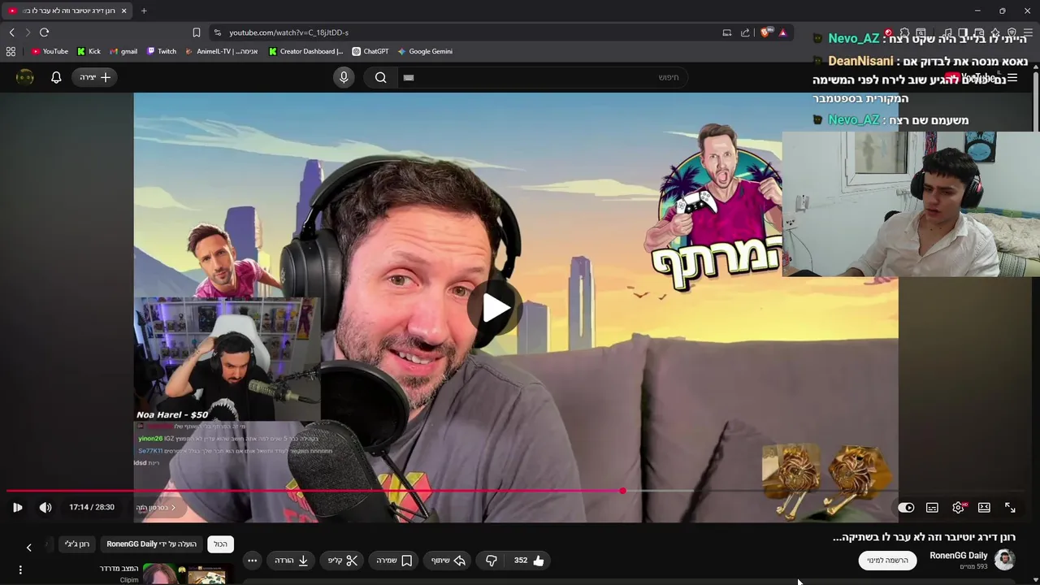1040x585 pixels.
Task: Open the RonenGG Daily channel avatar
Action: pyautogui.click(x=1005, y=560)
